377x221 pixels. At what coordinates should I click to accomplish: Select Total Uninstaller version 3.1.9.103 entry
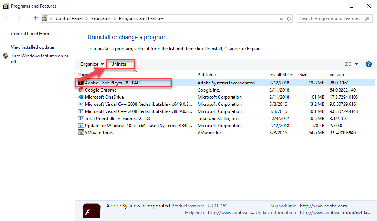(225, 119)
